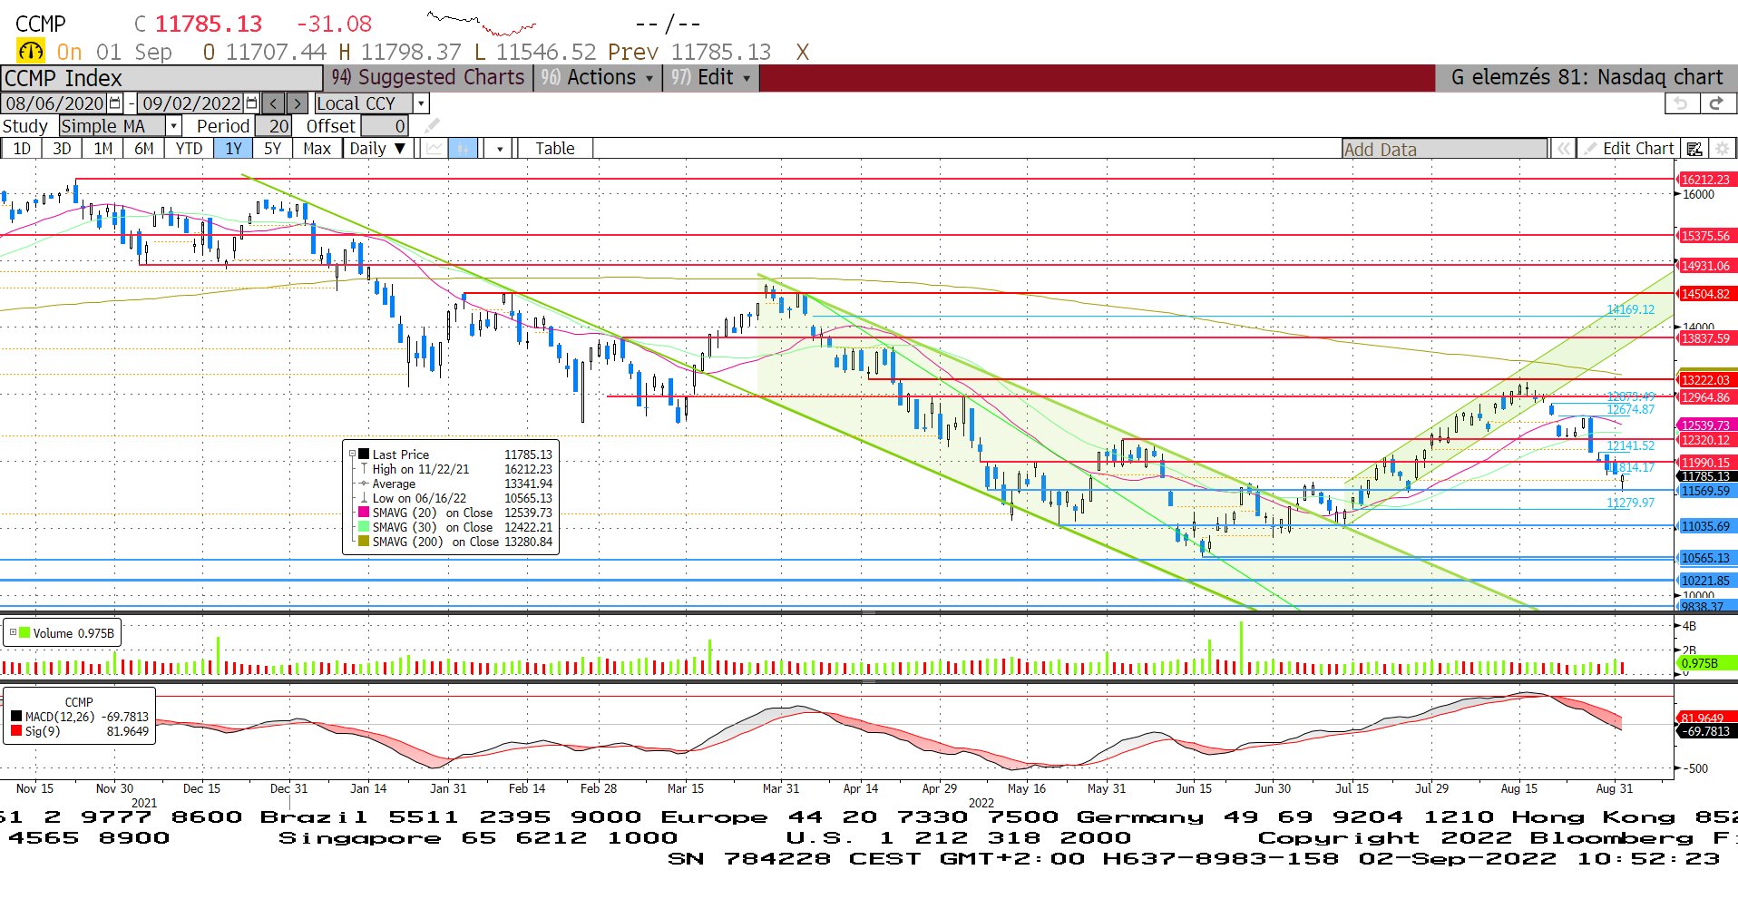Click the Average marker icon in legend

pyautogui.click(x=365, y=484)
